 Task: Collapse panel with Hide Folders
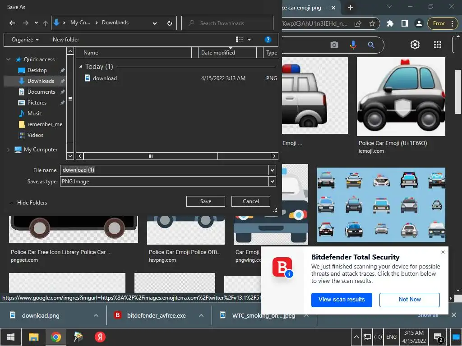tap(28, 203)
